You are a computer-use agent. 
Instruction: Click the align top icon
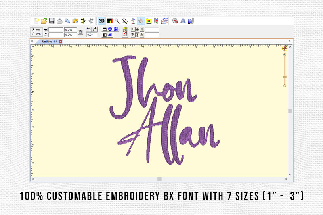tap(133, 35)
